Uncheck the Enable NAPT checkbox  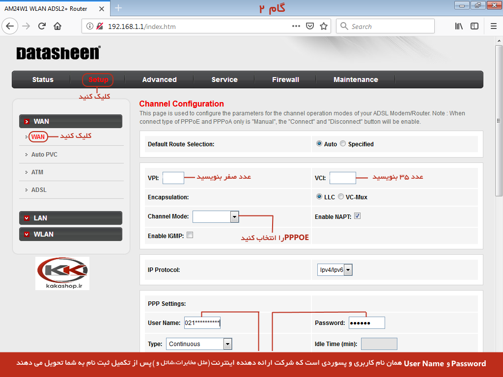point(357,216)
